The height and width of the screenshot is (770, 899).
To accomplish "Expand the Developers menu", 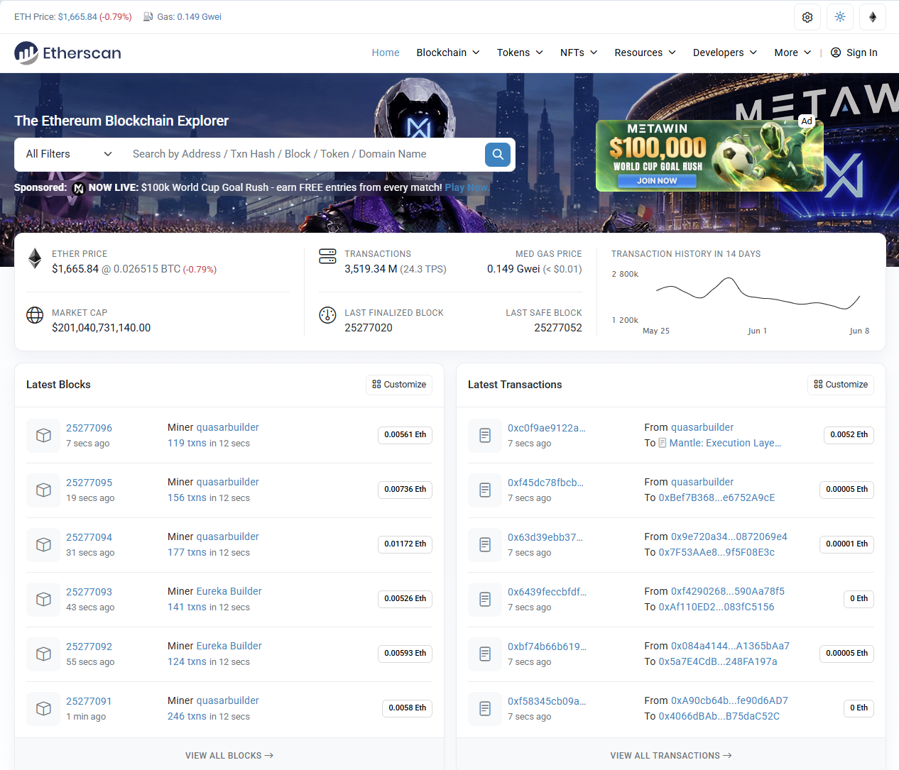I will click(725, 53).
